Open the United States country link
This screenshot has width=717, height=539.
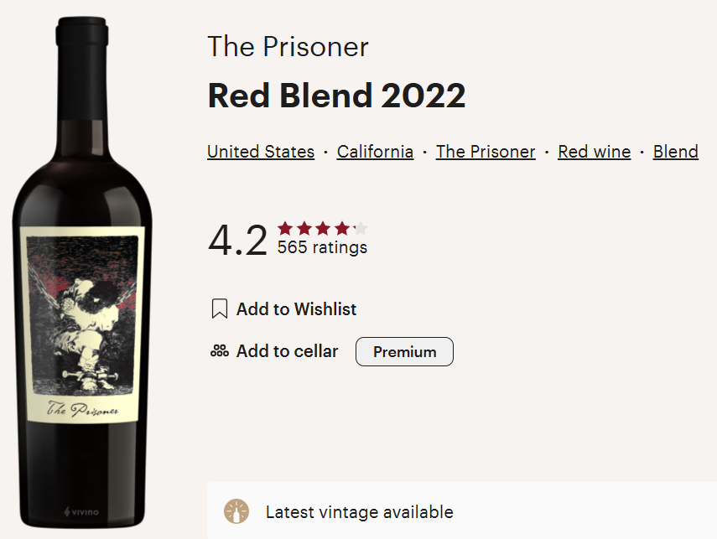coord(261,152)
